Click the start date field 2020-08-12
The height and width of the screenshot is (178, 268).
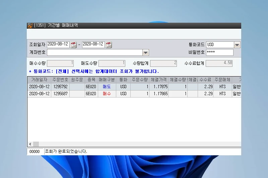[58, 45]
